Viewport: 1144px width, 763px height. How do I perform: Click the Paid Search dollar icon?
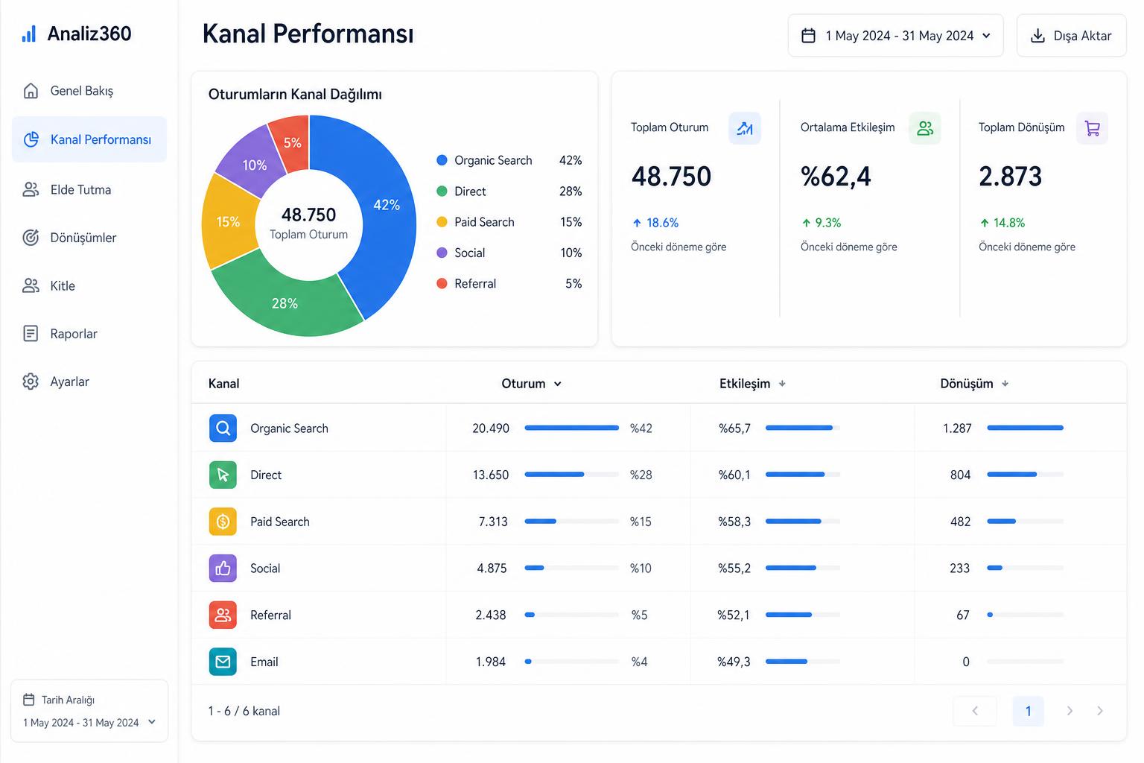tap(223, 522)
